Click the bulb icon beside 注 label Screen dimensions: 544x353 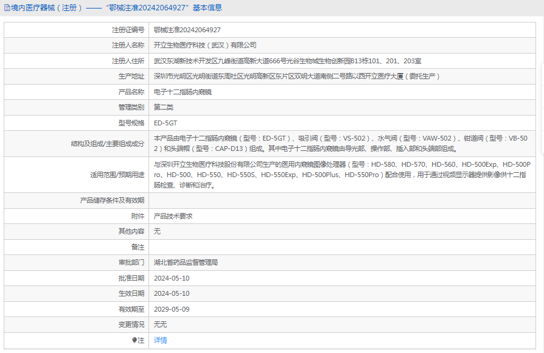tap(134, 340)
